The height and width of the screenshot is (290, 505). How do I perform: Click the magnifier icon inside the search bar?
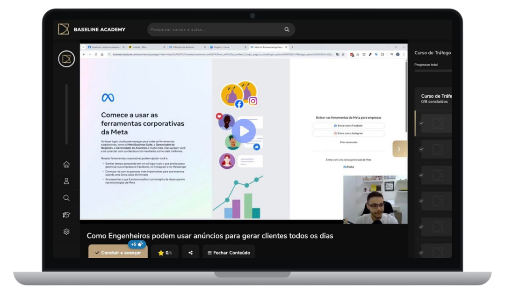(287, 29)
